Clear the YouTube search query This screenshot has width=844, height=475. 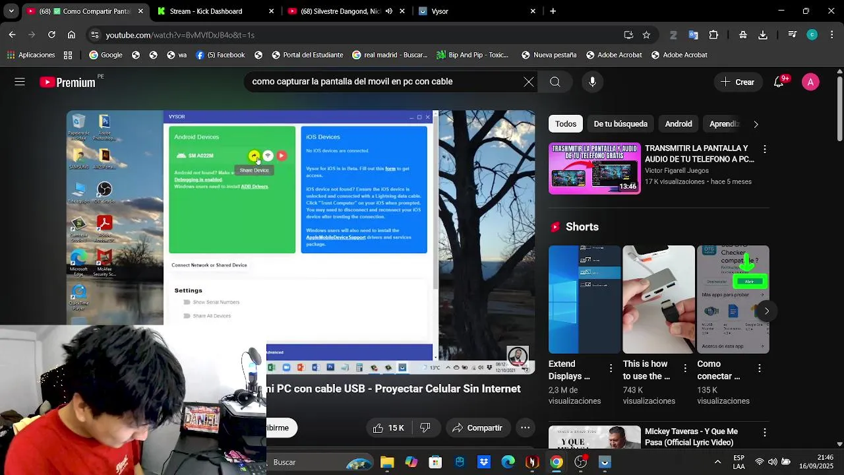click(529, 82)
